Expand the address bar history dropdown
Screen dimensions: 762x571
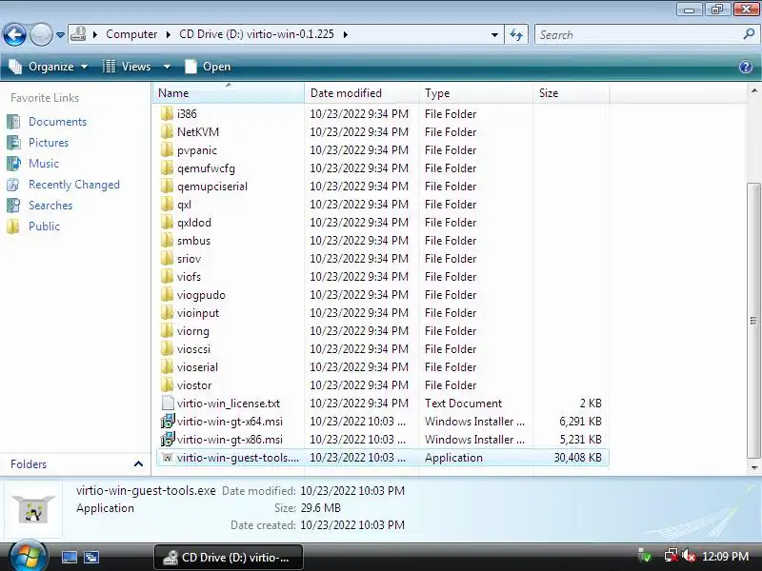494,34
